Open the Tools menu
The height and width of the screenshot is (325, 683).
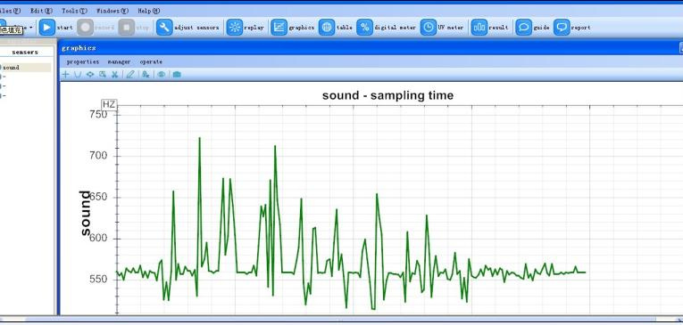[74, 11]
